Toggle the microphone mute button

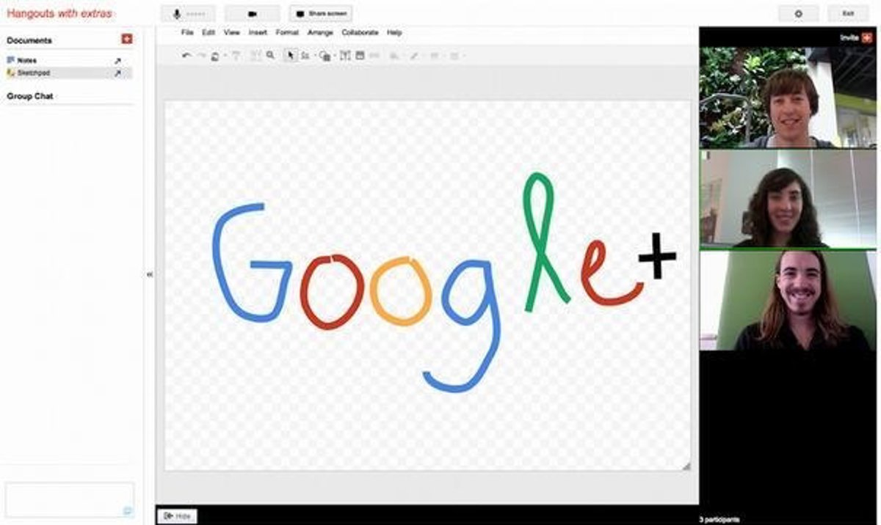pyautogui.click(x=188, y=13)
